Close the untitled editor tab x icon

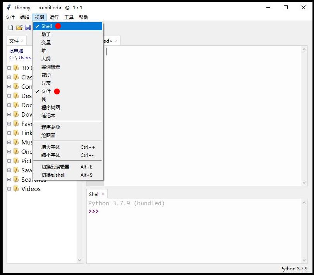[116, 41]
